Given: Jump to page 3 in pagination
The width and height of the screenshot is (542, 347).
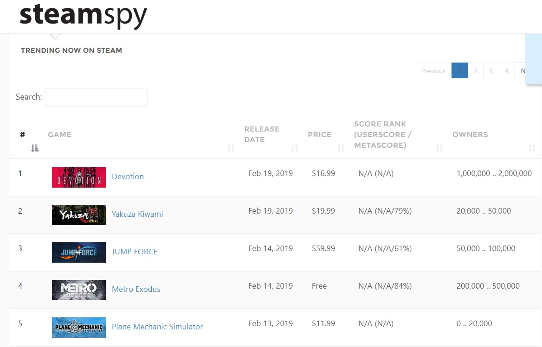Looking at the screenshot, I should pyautogui.click(x=491, y=71).
